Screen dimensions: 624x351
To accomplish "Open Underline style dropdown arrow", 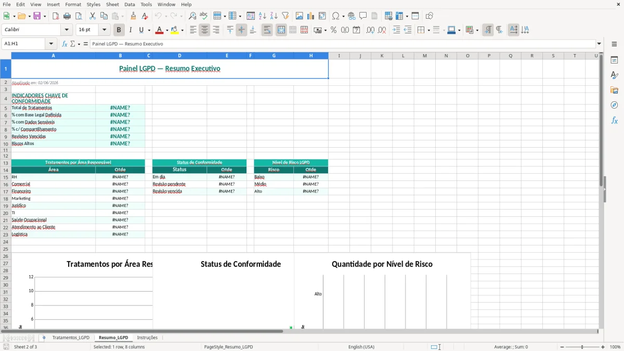I will (x=149, y=30).
